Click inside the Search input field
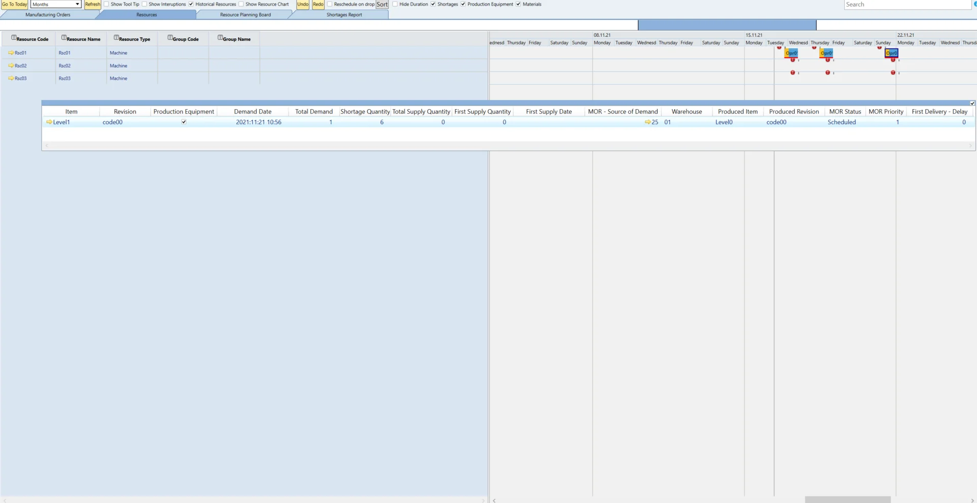Image resolution: width=977 pixels, height=503 pixels. [x=907, y=5]
